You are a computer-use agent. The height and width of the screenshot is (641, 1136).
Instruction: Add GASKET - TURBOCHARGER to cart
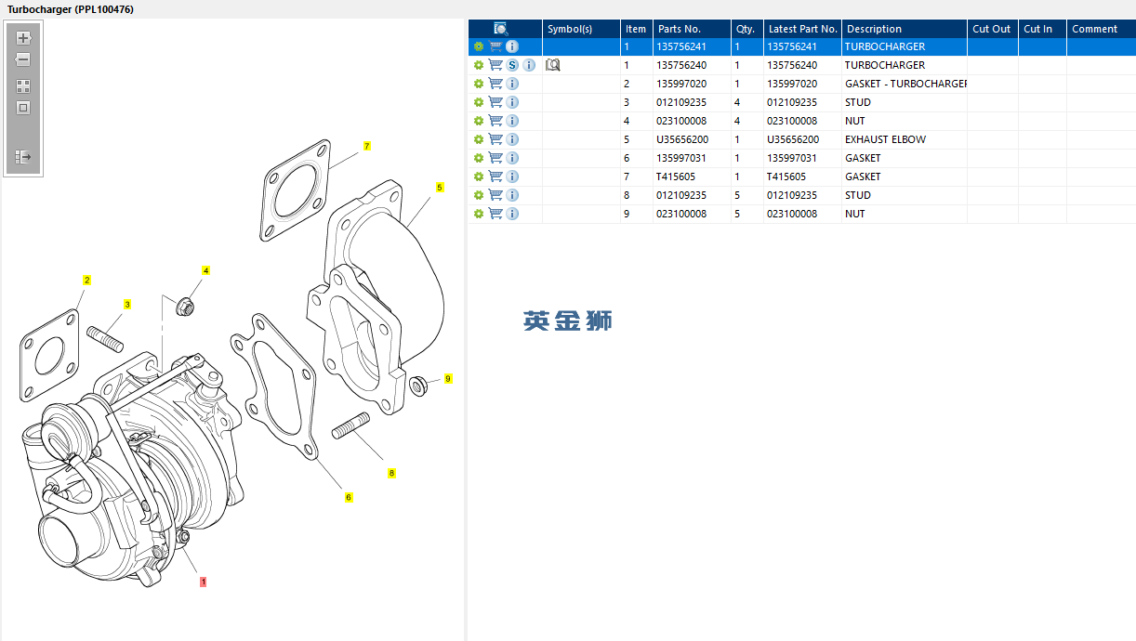click(x=495, y=84)
